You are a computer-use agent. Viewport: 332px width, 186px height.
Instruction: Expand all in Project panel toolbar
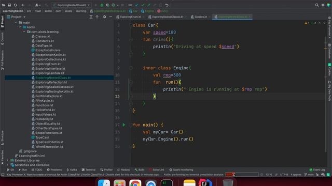point(91,17)
